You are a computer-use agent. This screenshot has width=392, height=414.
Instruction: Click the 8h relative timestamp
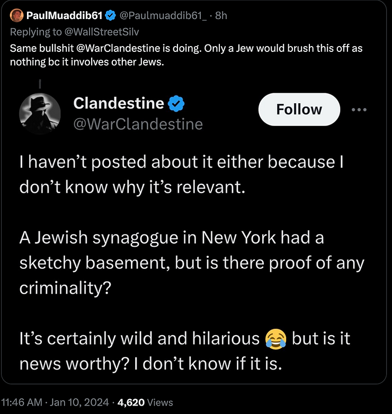point(221,16)
